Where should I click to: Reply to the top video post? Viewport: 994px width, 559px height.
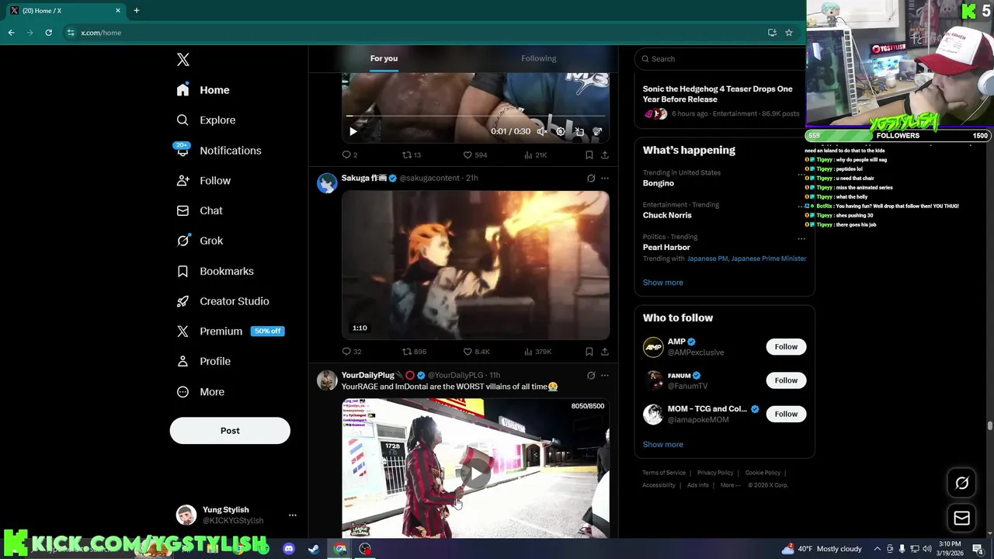click(350, 155)
